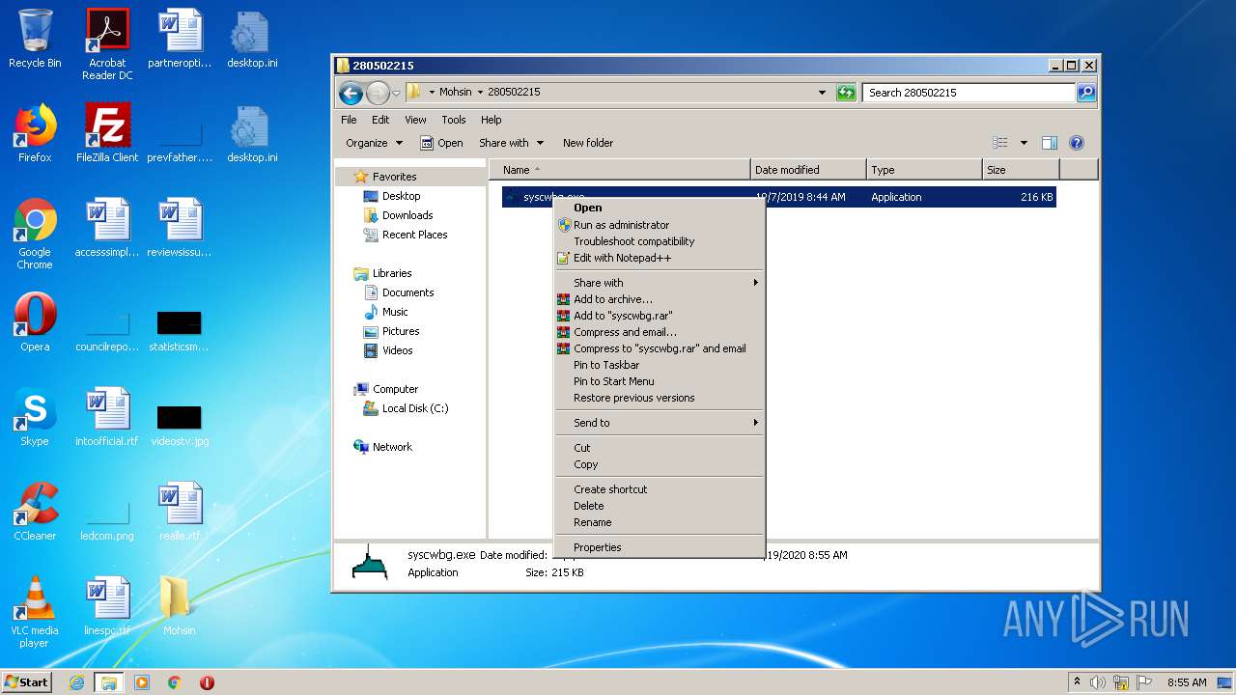Image resolution: width=1236 pixels, height=695 pixels.
Task: Select the linespc.rtf document icon
Action: tap(107, 606)
